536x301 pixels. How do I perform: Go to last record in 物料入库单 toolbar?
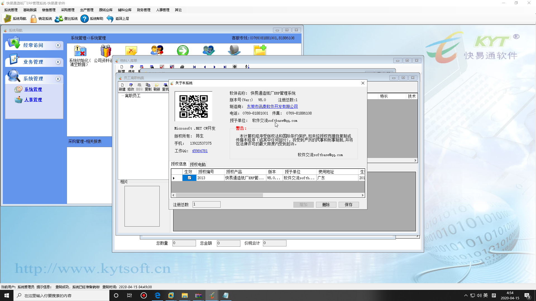(x=225, y=67)
